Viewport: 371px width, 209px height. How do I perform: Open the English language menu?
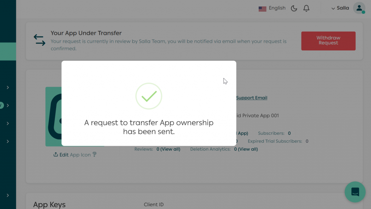click(277, 8)
